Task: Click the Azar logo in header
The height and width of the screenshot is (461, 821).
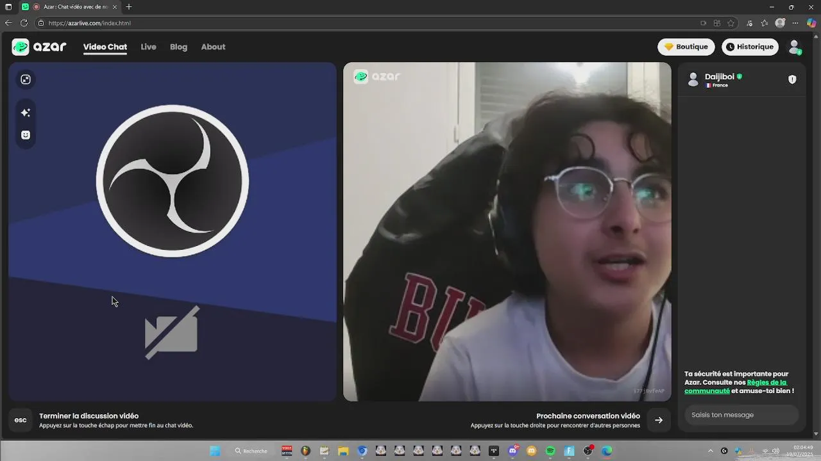Action: (x=39, y=47)
